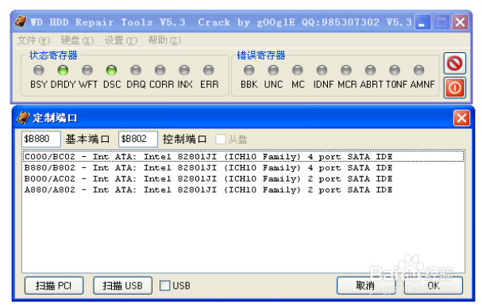Click the UNC error indicator light

pos(273,71)
